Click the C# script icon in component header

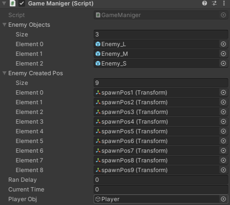pos(12,3)
